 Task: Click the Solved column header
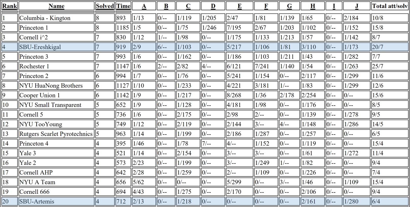pyautogui.click(x=105, y=6)
